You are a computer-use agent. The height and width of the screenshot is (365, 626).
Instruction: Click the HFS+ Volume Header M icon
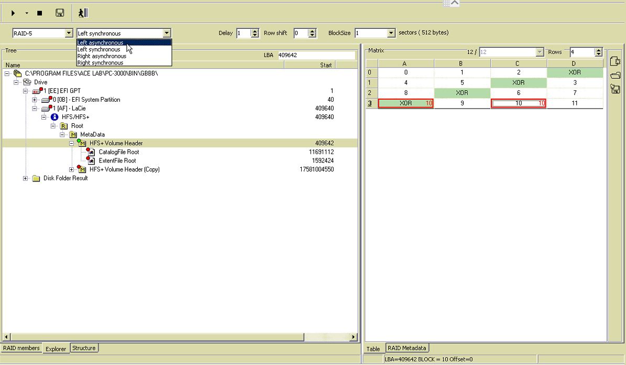(81, 143)
